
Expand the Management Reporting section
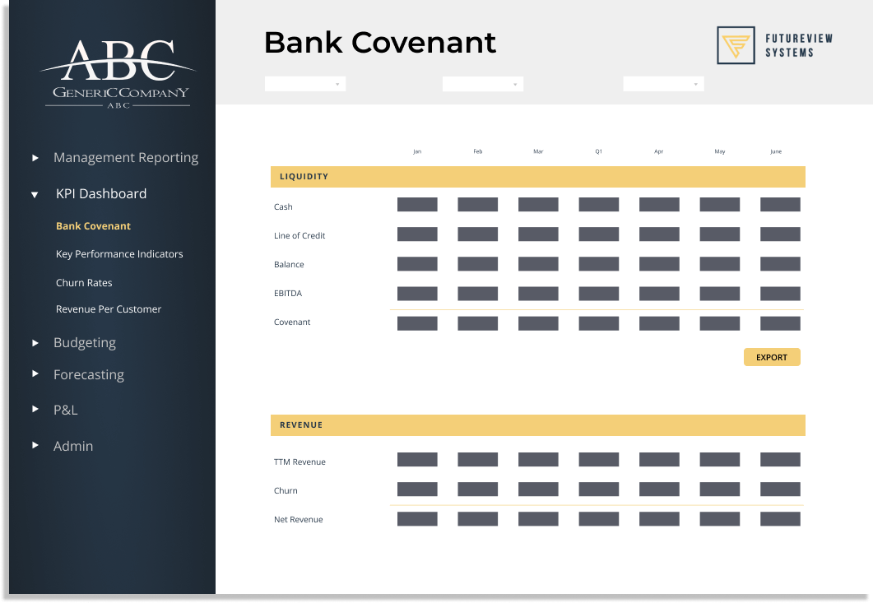click(35, 157)
